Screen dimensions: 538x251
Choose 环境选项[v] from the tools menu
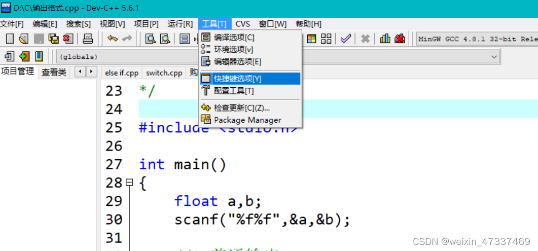coord(250,49)
